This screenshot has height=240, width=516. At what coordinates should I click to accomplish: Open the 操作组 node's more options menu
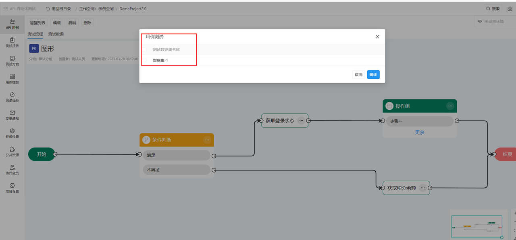coord(450,106)
